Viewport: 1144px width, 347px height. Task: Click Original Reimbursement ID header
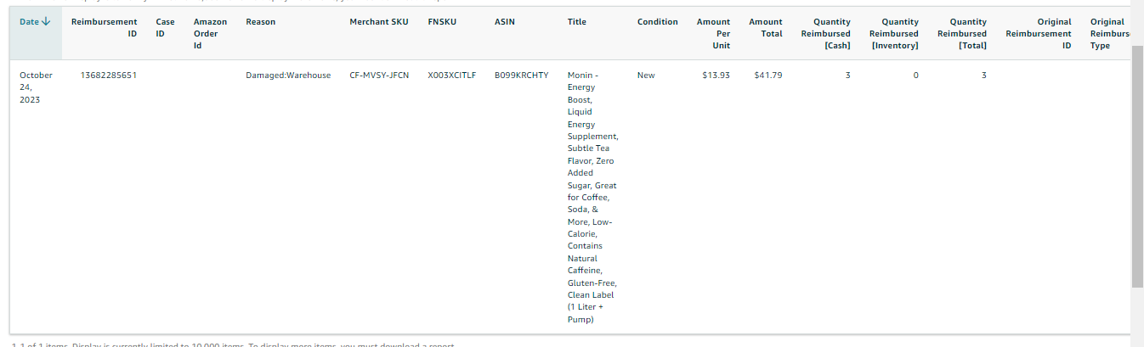pyautogui.click(x=1039, y=34)
